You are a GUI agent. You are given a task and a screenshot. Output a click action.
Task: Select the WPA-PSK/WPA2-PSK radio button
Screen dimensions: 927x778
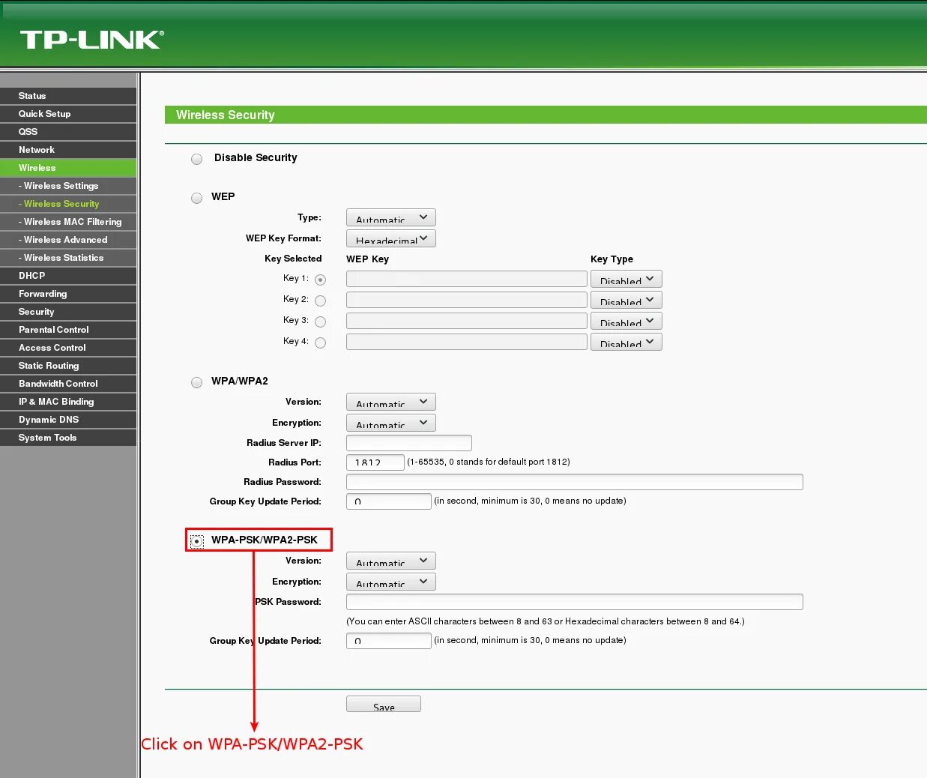(x=197, y=541)
